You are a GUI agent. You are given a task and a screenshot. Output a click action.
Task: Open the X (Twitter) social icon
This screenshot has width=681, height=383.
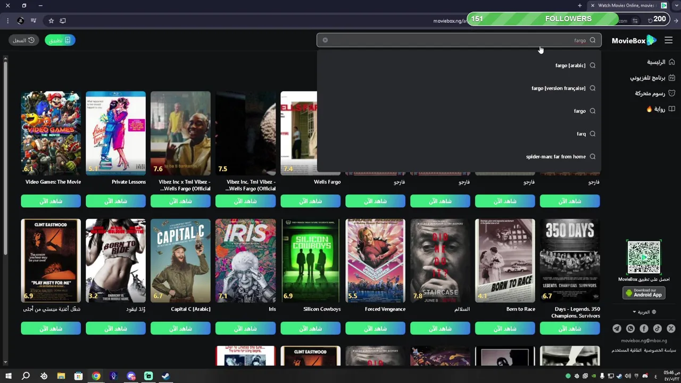(x=671, y=329)
